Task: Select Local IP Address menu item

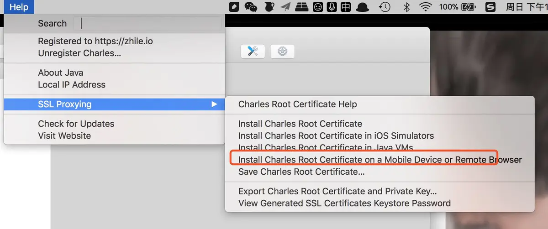Action: point(72,84)
